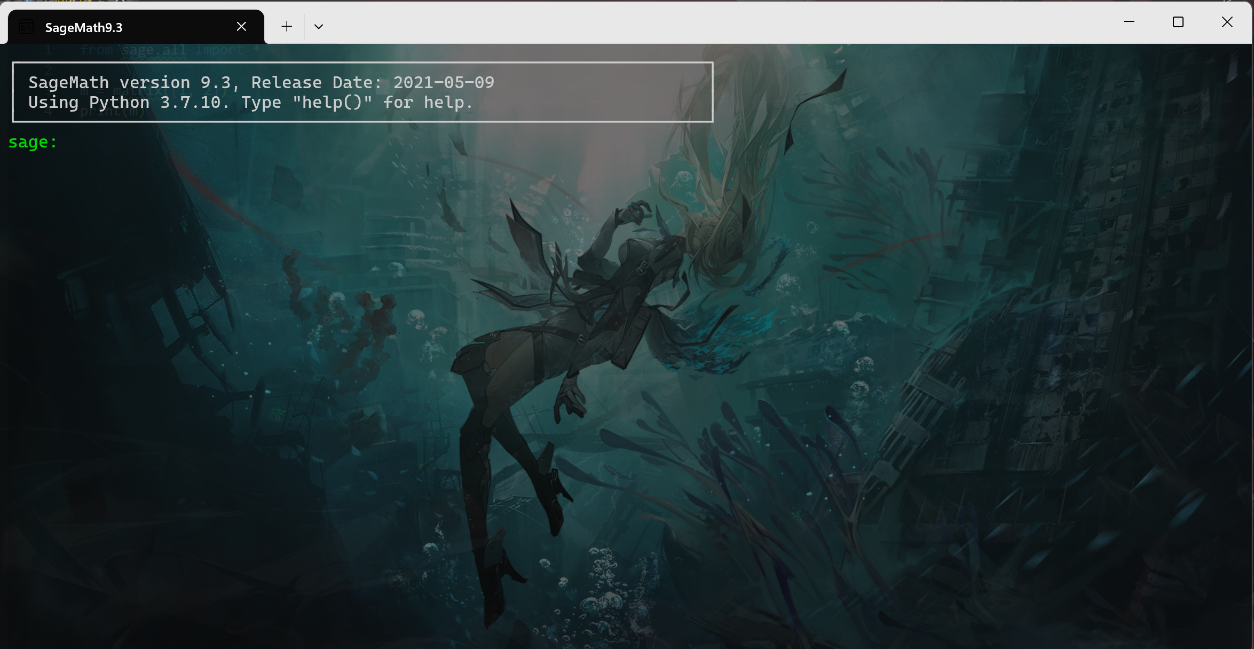This screenshot has height=649, width=1254.
Task: Click the "Release Date:" label in banner
Action: (317, 83)
